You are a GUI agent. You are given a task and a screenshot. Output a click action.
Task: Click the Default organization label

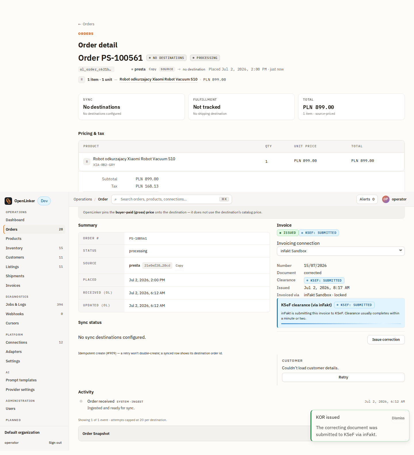point(22,433)
